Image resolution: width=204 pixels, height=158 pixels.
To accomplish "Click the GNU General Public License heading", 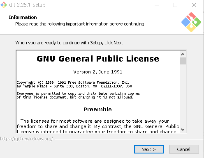I will [98, 59].
